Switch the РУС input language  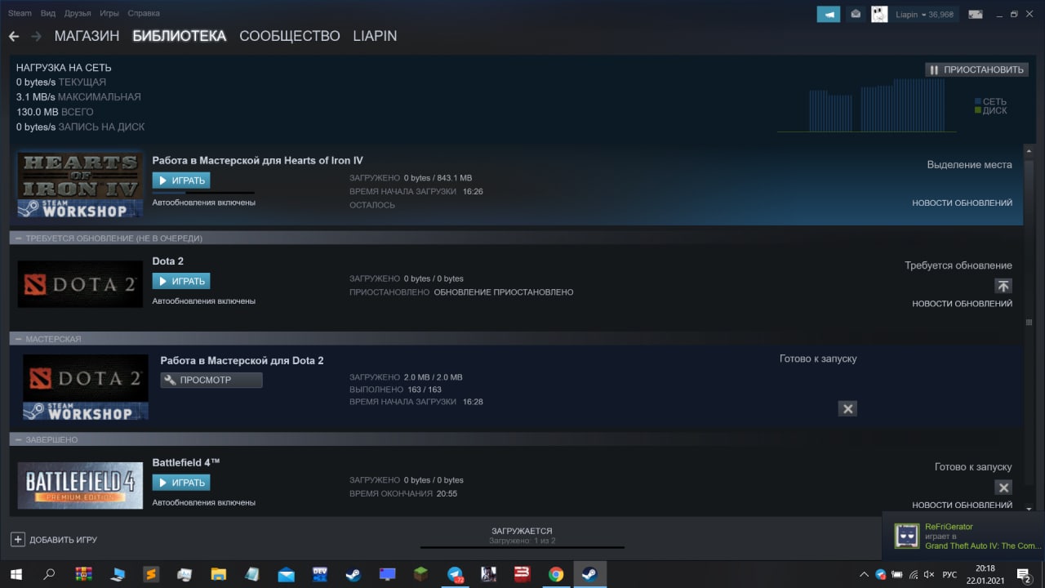pyautogui.click(x=949, y=574)
